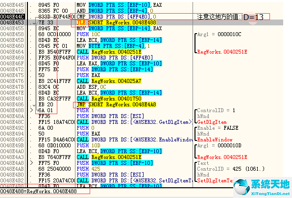Click address 0048E445
292x198 pixels.
(x=12, y=5)
